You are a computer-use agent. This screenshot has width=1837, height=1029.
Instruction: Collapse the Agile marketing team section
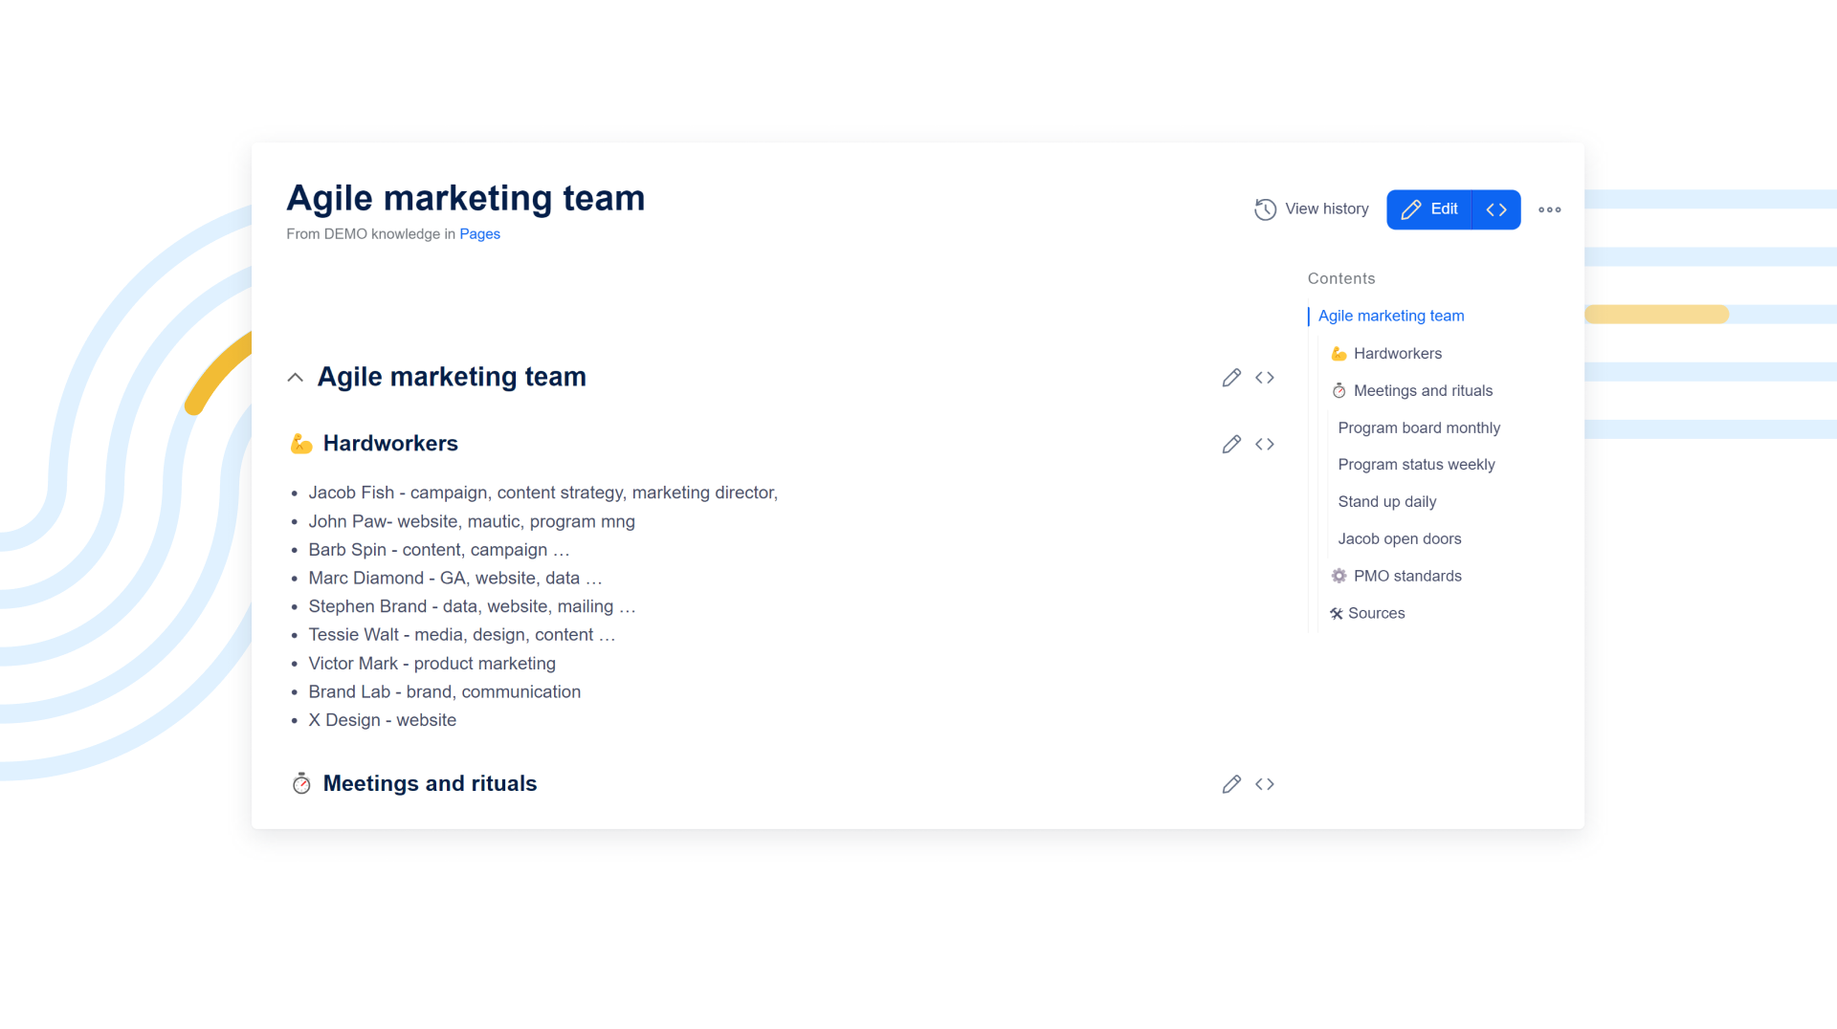(x=296, y=378)
